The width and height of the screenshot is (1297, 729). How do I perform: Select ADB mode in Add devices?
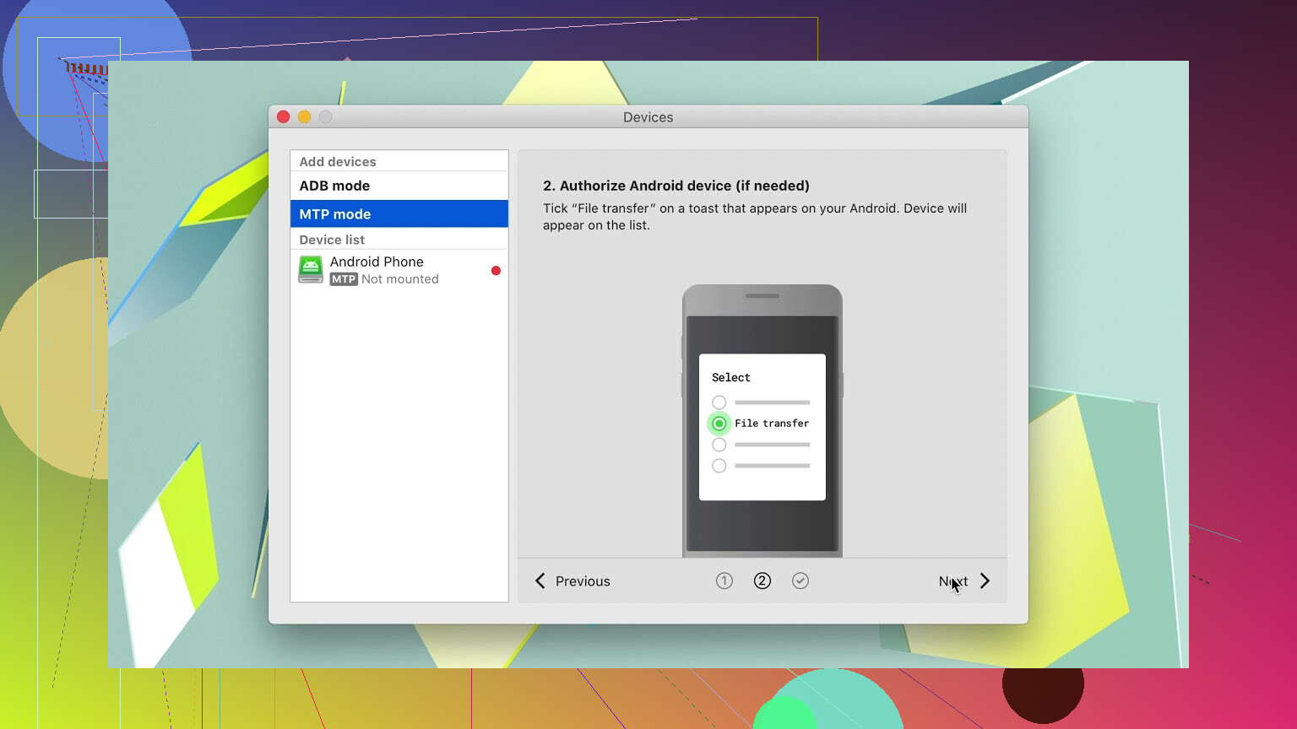[x=399, y=186]
